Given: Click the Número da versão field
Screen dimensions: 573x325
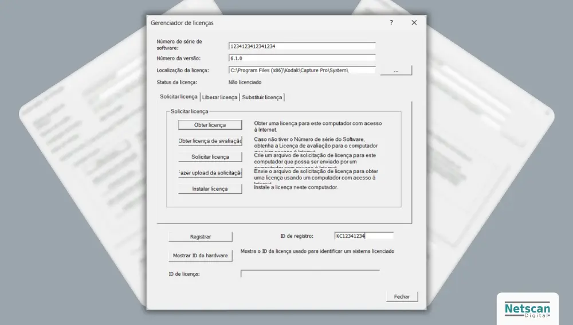Looking at the screenshot, I should [x=302, y=58].
